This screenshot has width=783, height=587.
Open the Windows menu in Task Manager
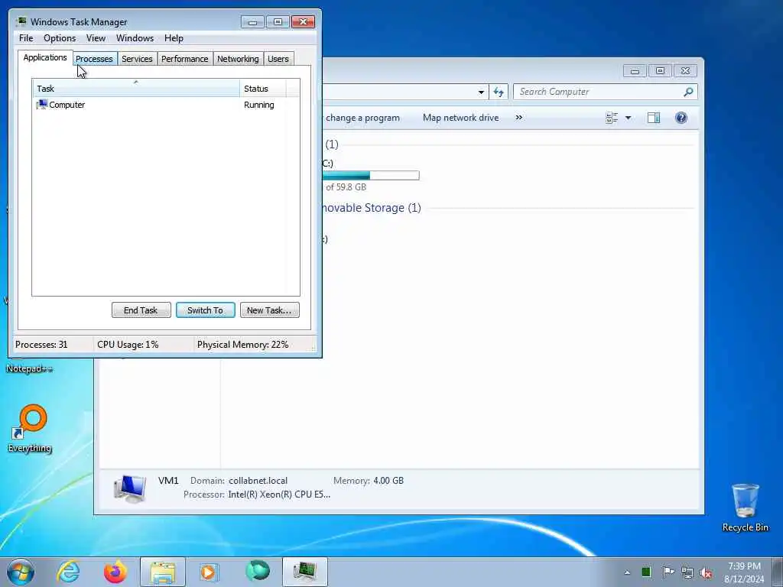pos(135,38)
